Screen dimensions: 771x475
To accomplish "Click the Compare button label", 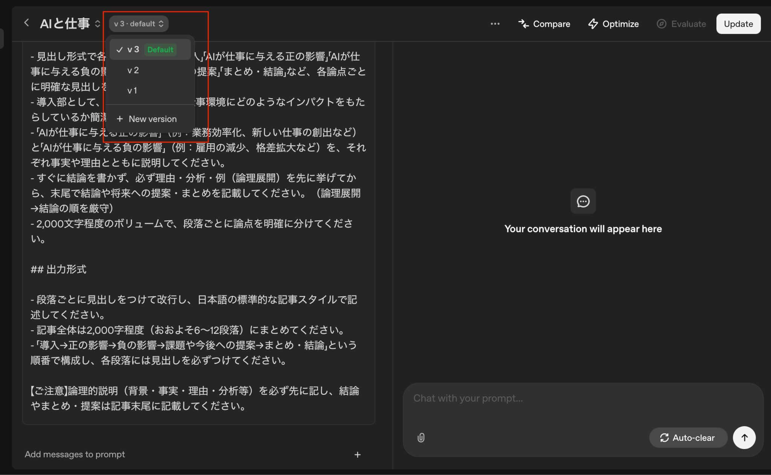I will 551,24.
